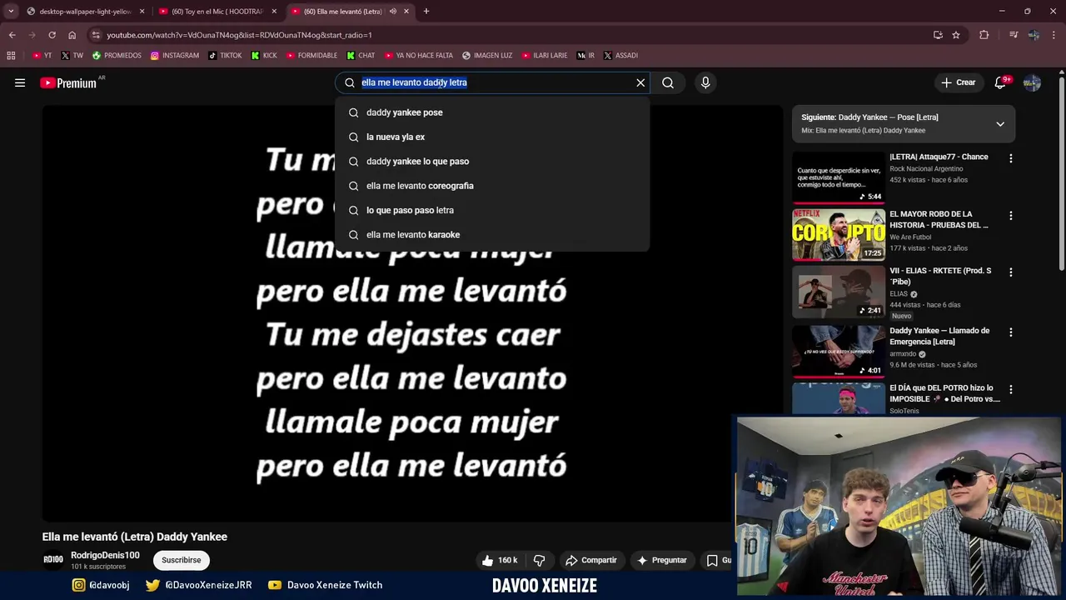Open the TW bookmark

(x=72, y=56)
